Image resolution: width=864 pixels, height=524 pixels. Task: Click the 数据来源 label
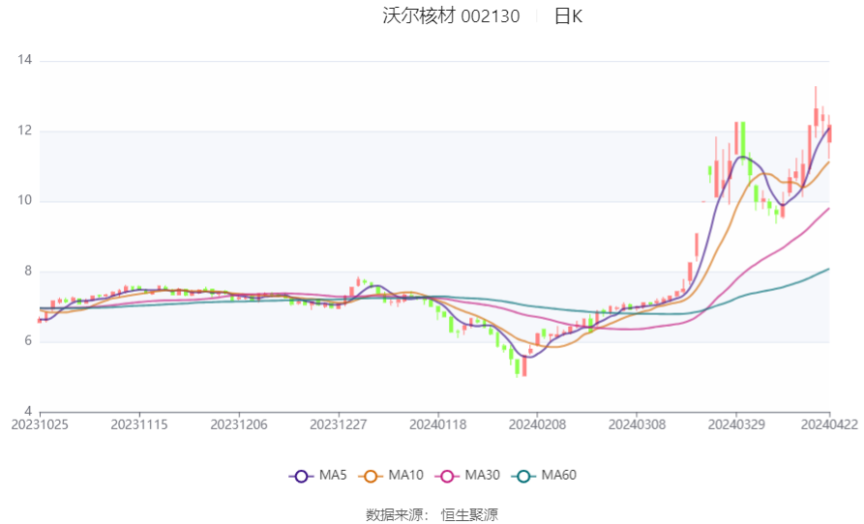(x=395, y=515)
